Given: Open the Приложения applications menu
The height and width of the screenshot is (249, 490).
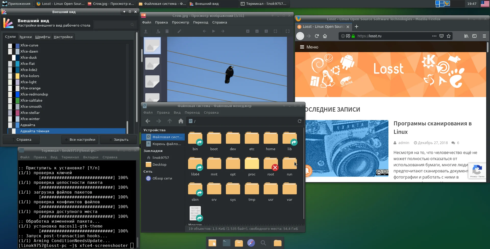Looking at the screenshot, I should (16, 4).
